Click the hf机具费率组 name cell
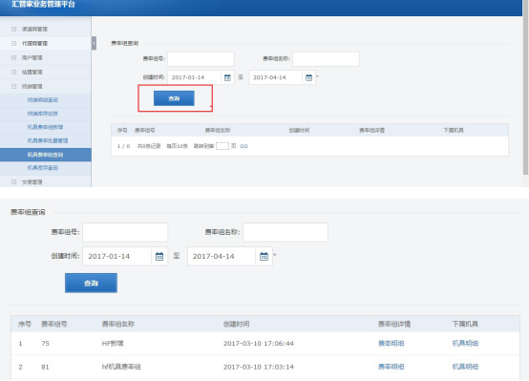Screen dimensions: 529x381 pyautogui.click(x=121, y=367)
